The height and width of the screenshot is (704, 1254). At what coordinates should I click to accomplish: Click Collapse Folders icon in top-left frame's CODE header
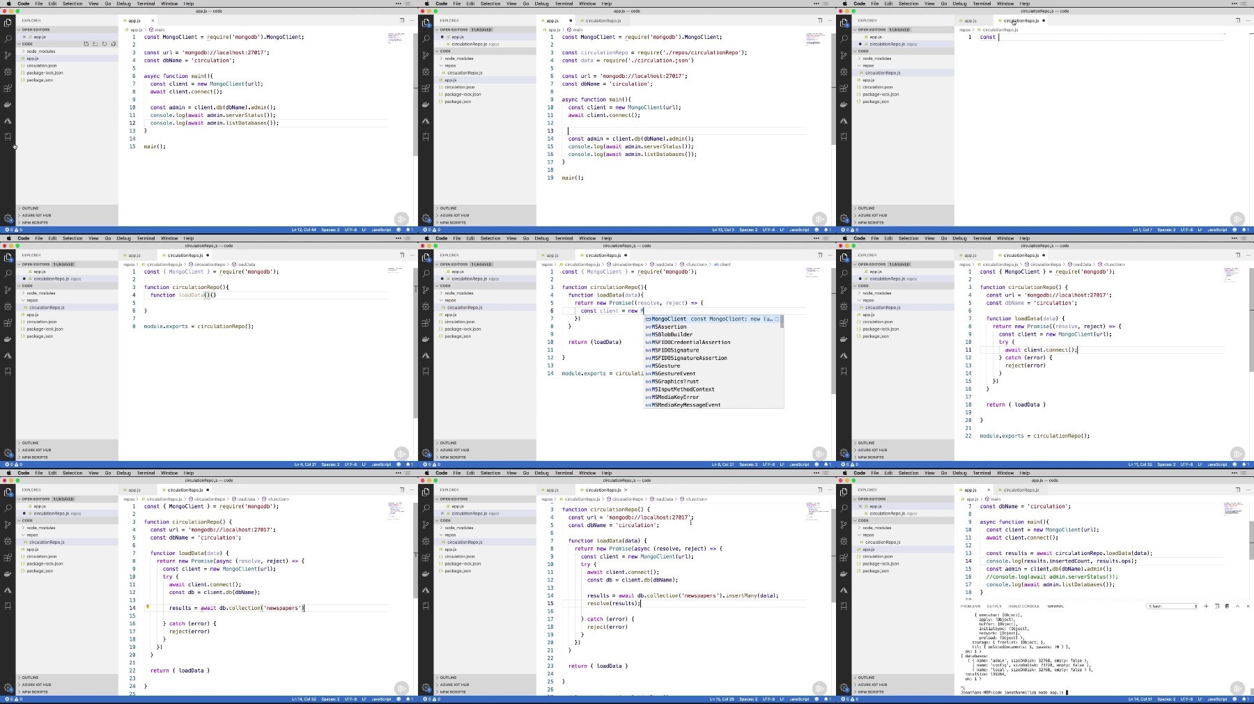[114, 44]
